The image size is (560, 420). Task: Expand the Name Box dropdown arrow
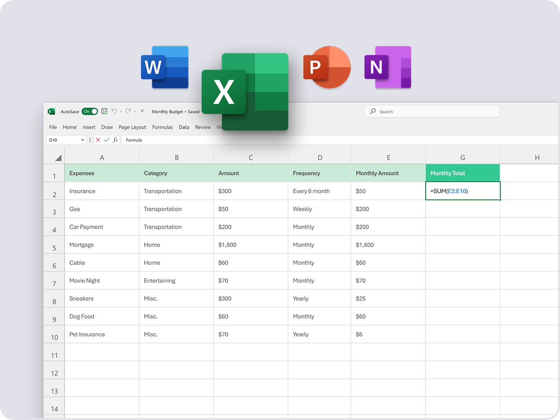point(83,140)
